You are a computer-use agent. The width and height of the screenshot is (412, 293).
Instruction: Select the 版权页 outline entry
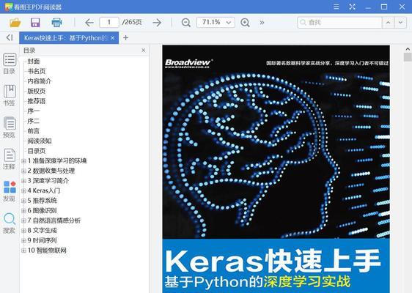click(37, 91)
